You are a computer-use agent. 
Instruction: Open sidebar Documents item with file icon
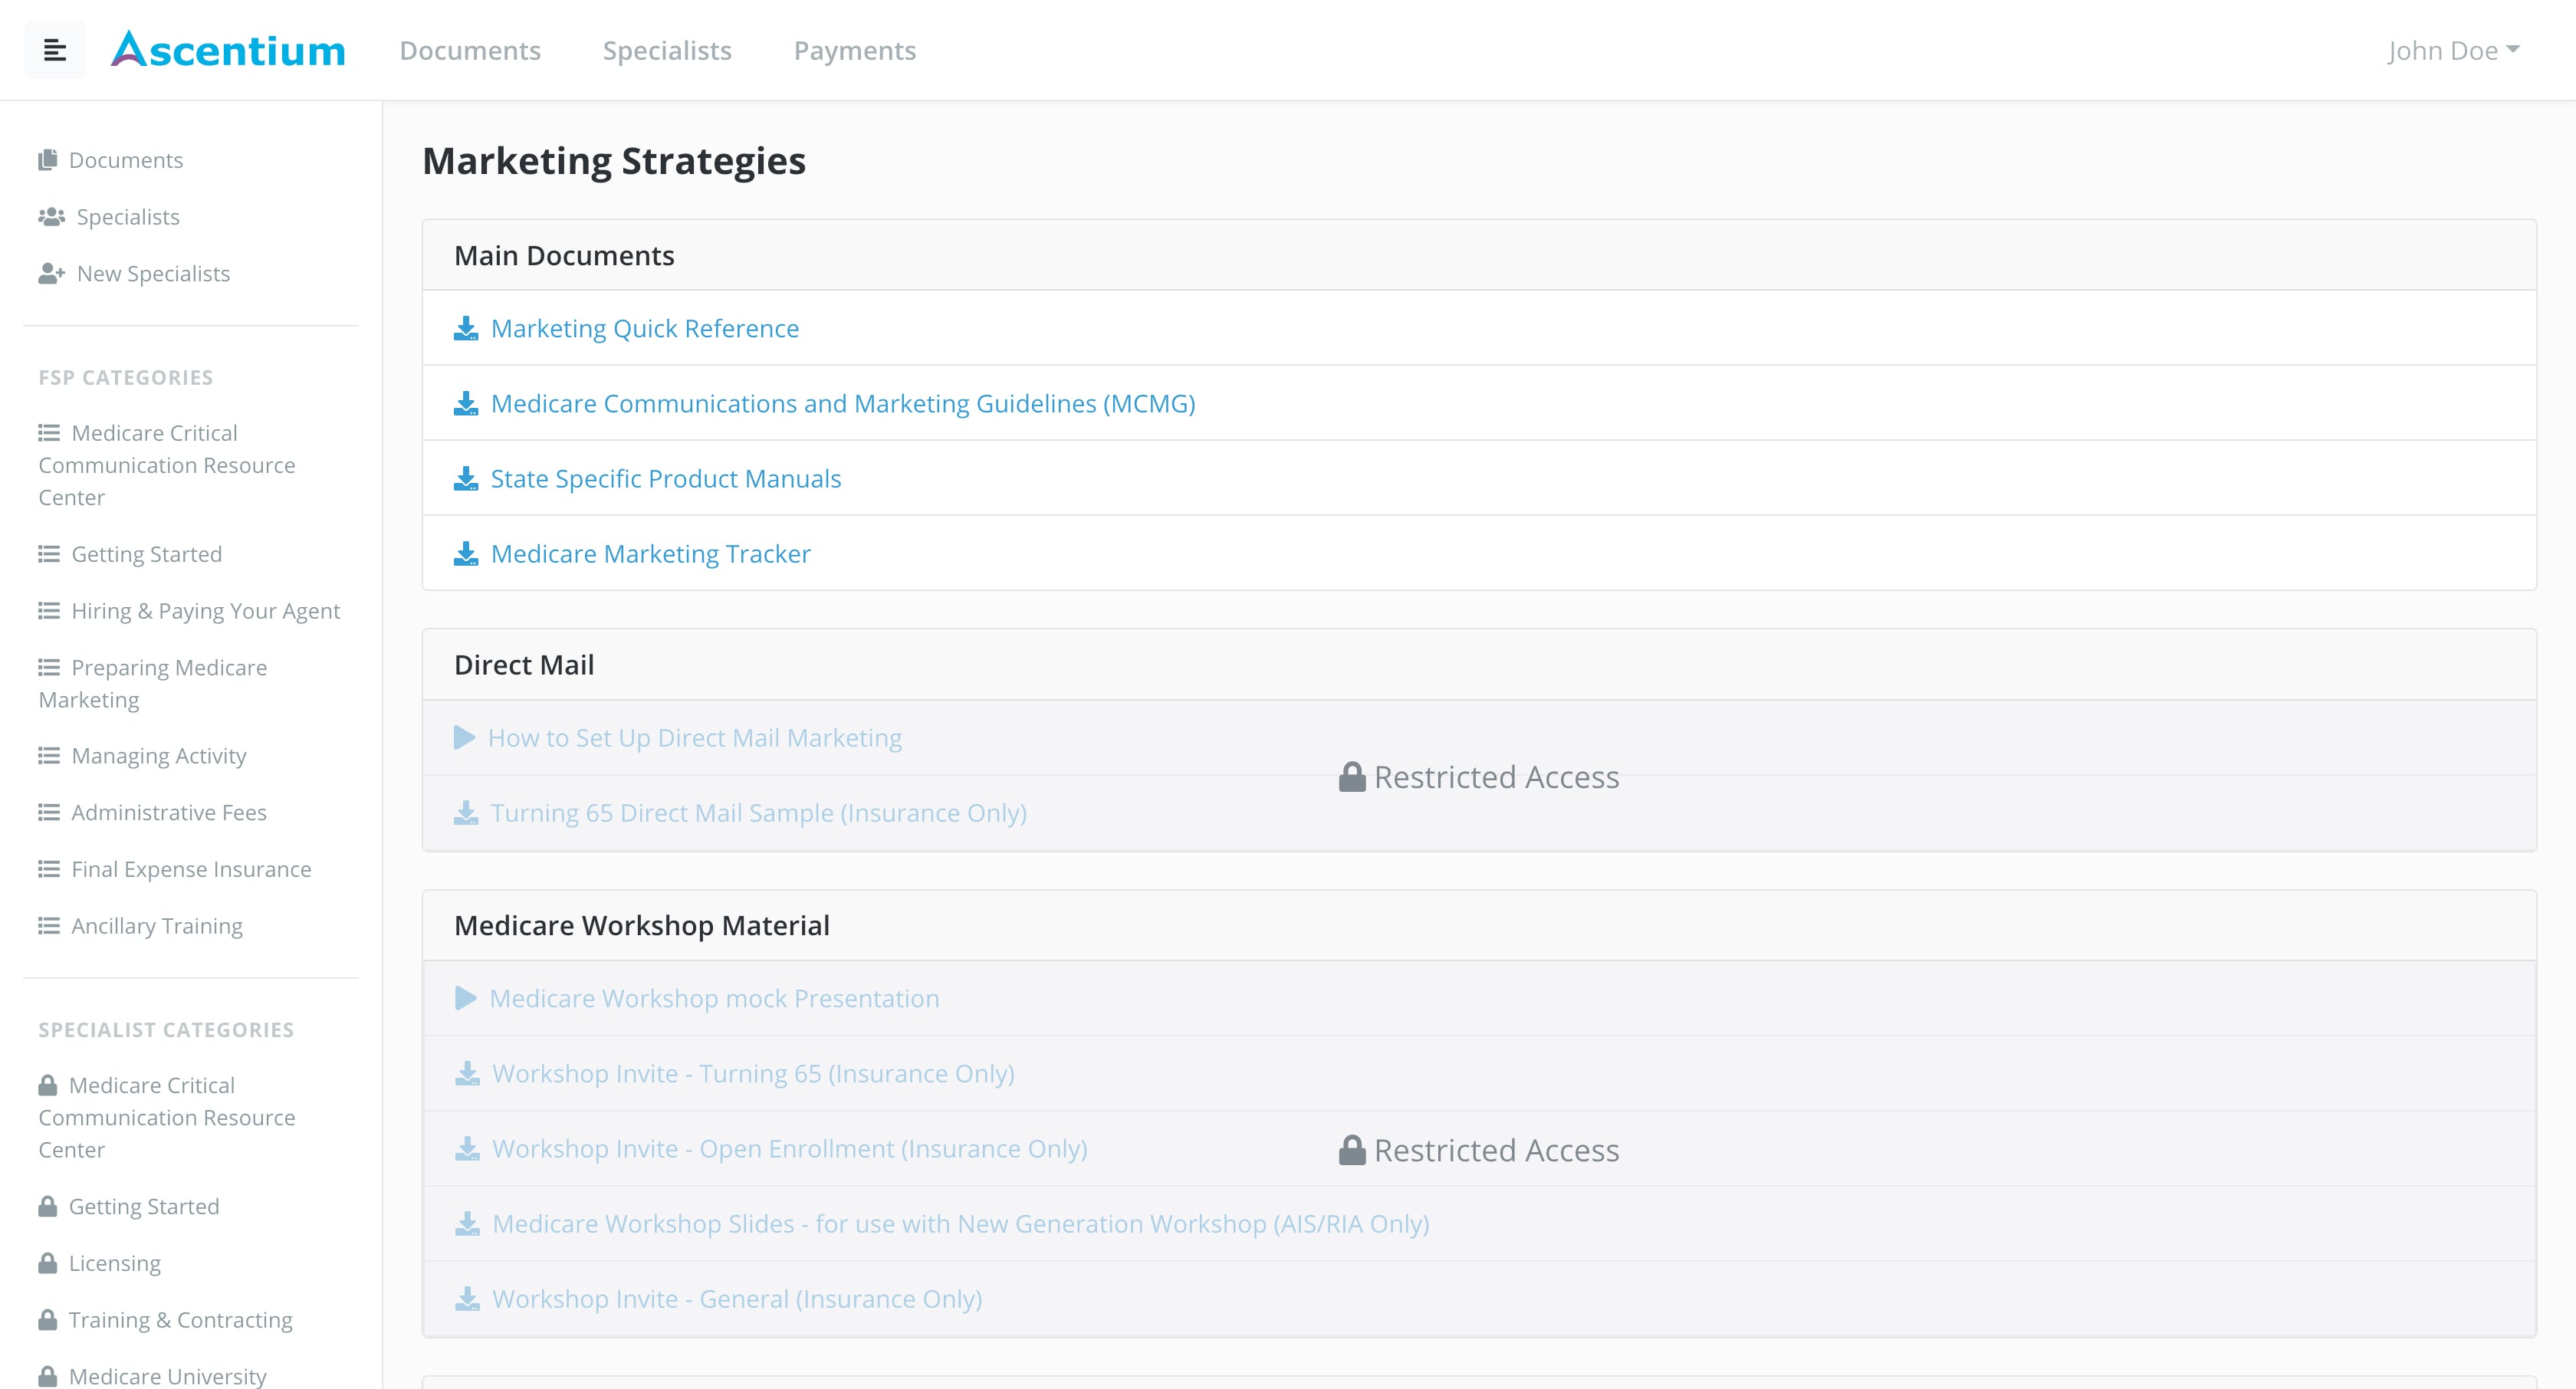pos(125,160)
